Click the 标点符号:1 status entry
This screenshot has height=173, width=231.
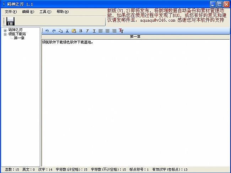pyautogui.click(x=139, y=169)
